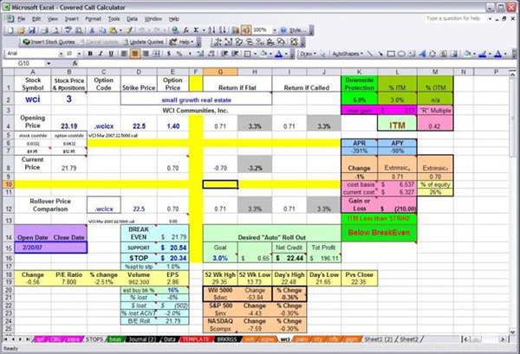Click the Currency Style dollar icon
The width and height of the screenshot is (520, 354).
pyautogui.click(x=169, y=54)
